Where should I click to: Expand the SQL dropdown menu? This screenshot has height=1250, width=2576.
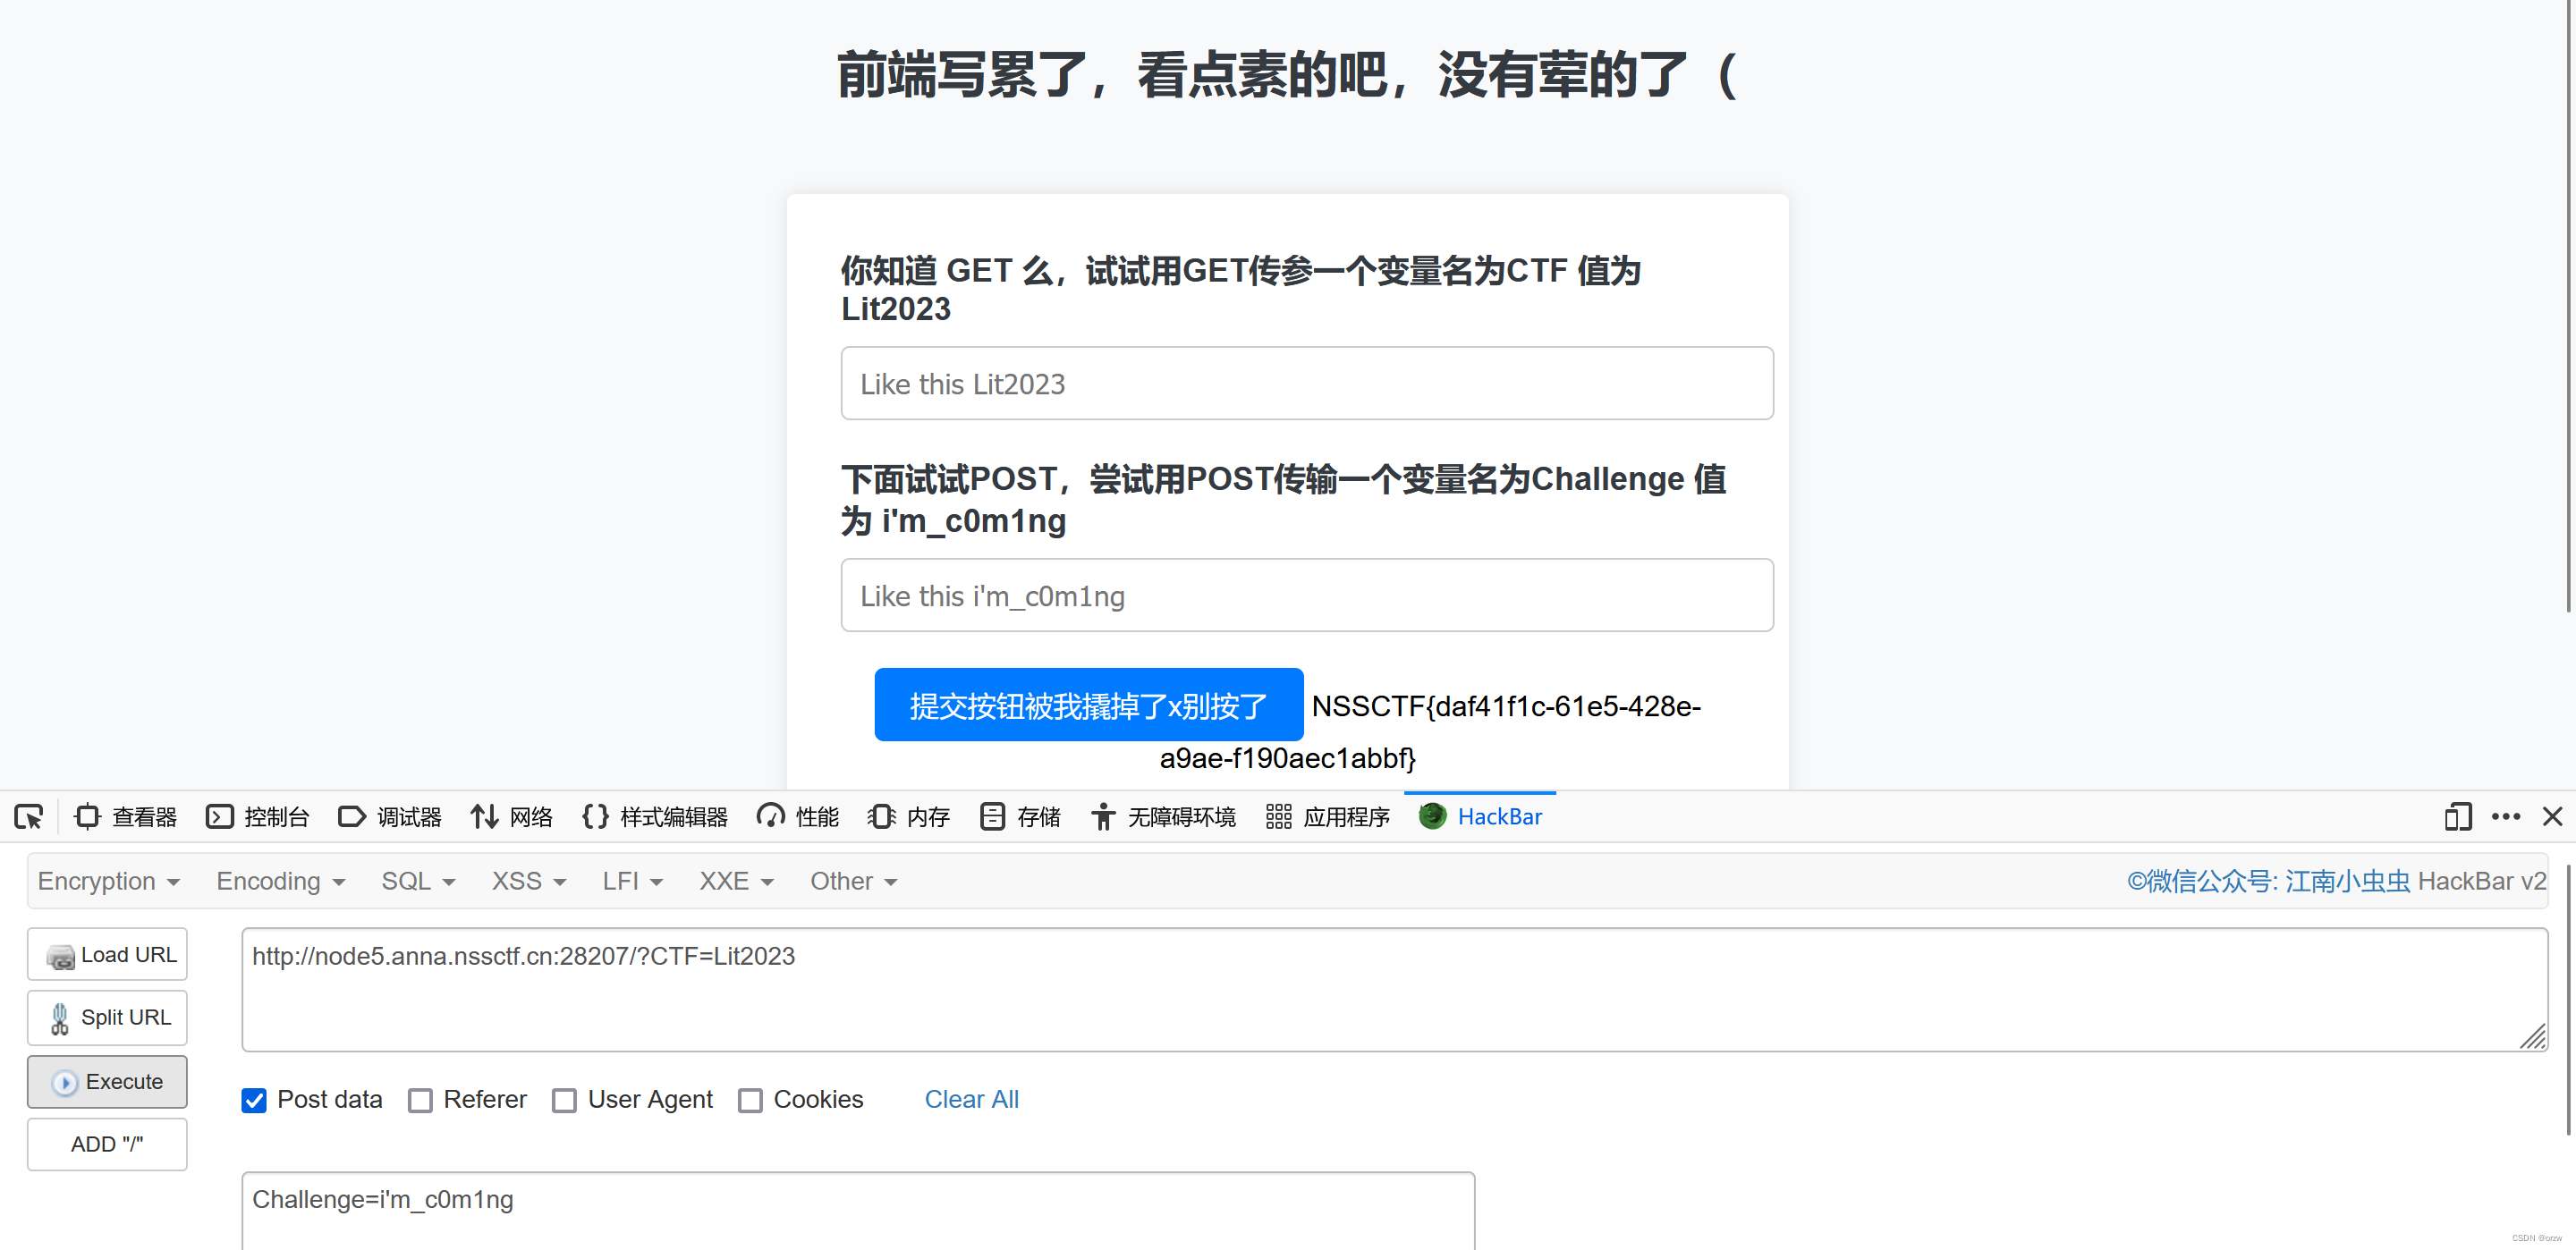(418, 881)
